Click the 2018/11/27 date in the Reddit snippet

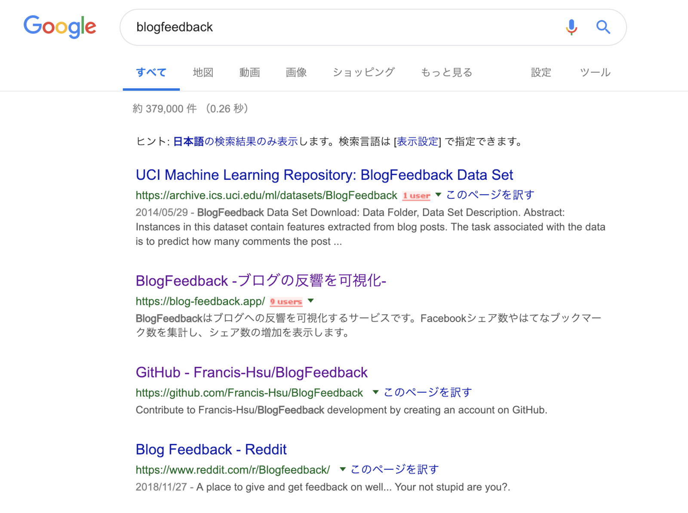pyautogui.click(x=161, y=487)
